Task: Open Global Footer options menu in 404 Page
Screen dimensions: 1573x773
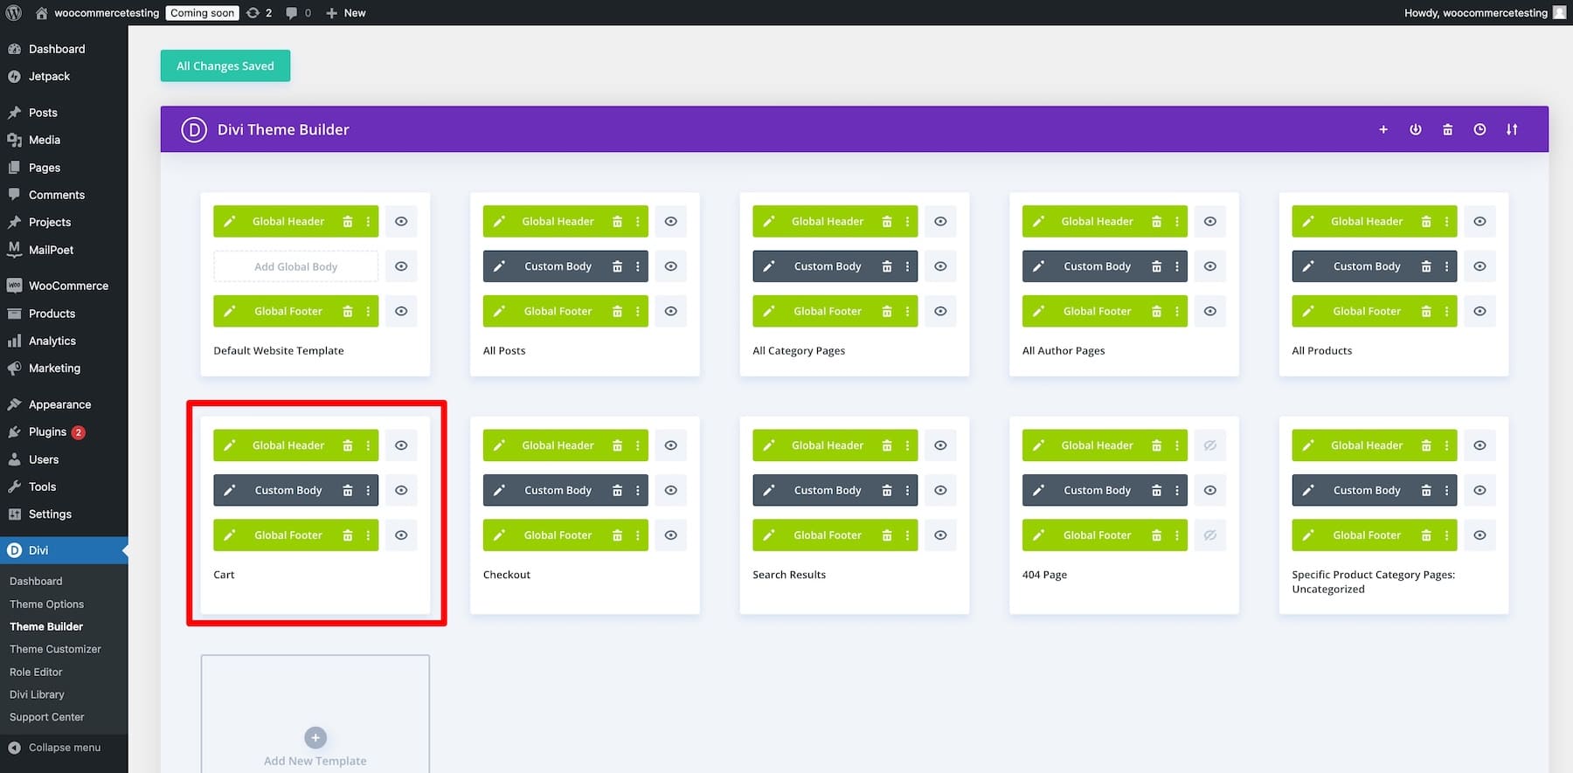Action: point(1177,535)
